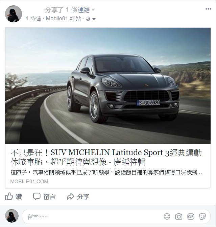Image resolution: width=216 pixels, height=227 pixels.
Task: Click the thumbs-up 讚 like icon
Action: point(9,197)
